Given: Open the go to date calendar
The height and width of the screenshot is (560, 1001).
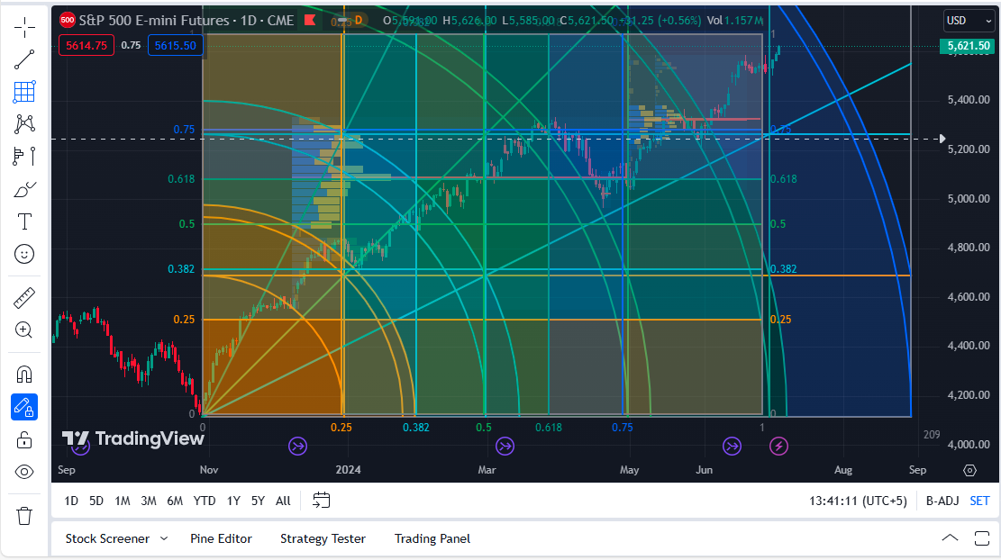Looking at the screenshot, I should 321,500.
